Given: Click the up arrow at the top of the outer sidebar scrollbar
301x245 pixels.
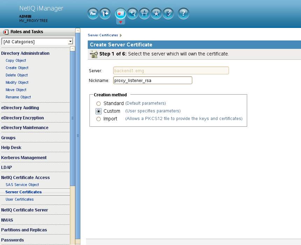Looking at the screenshot, I should tap(78, 30).
